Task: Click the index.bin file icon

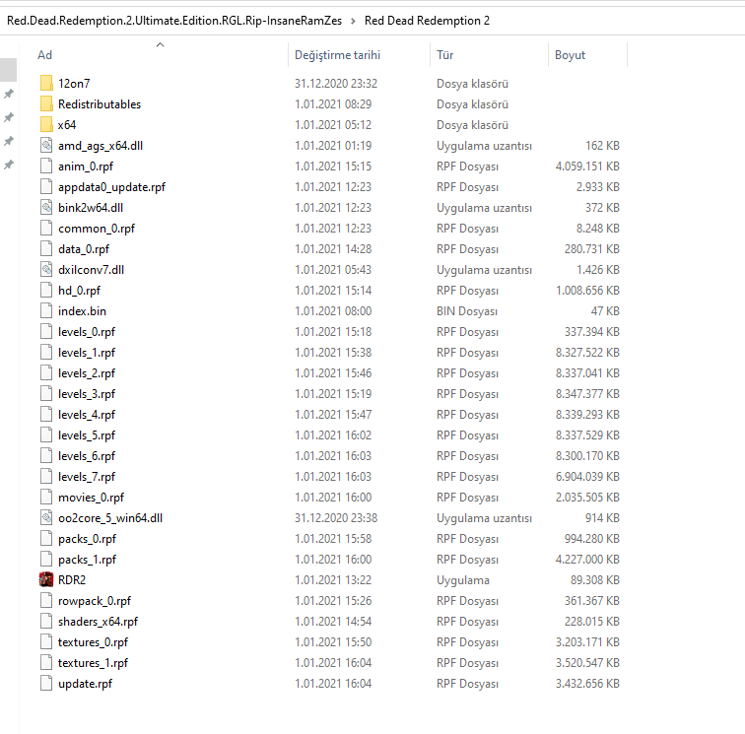Action: click(x=46, y=310)
